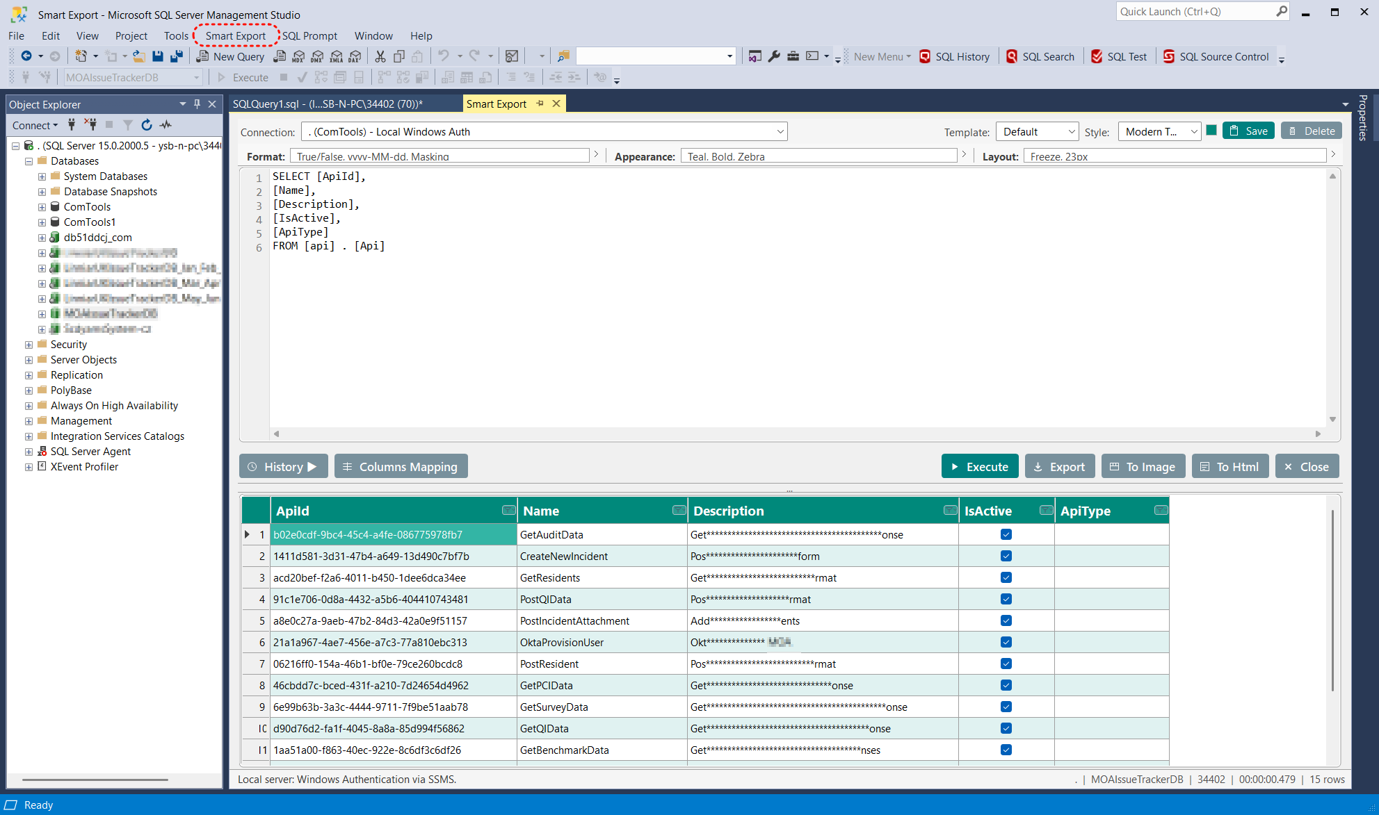The image size is (1379, 815).
Task: Click the Undo arrow icon
Action: click(443, 56)
